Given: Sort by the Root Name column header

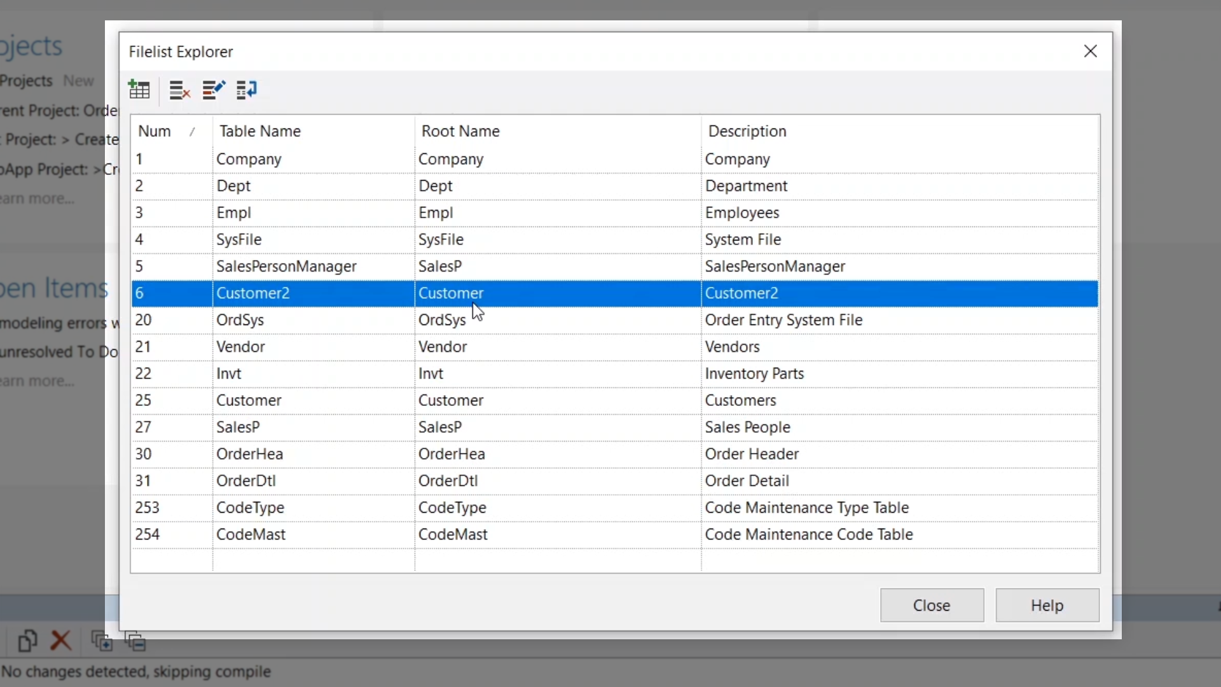Looking at the screenshot, I should 460,131.
